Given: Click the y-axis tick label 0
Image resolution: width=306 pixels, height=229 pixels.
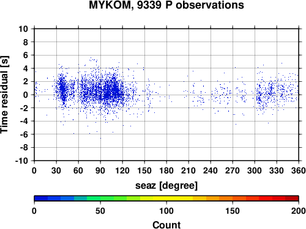Looking at the screenshot, I should [x=26, y=95].
